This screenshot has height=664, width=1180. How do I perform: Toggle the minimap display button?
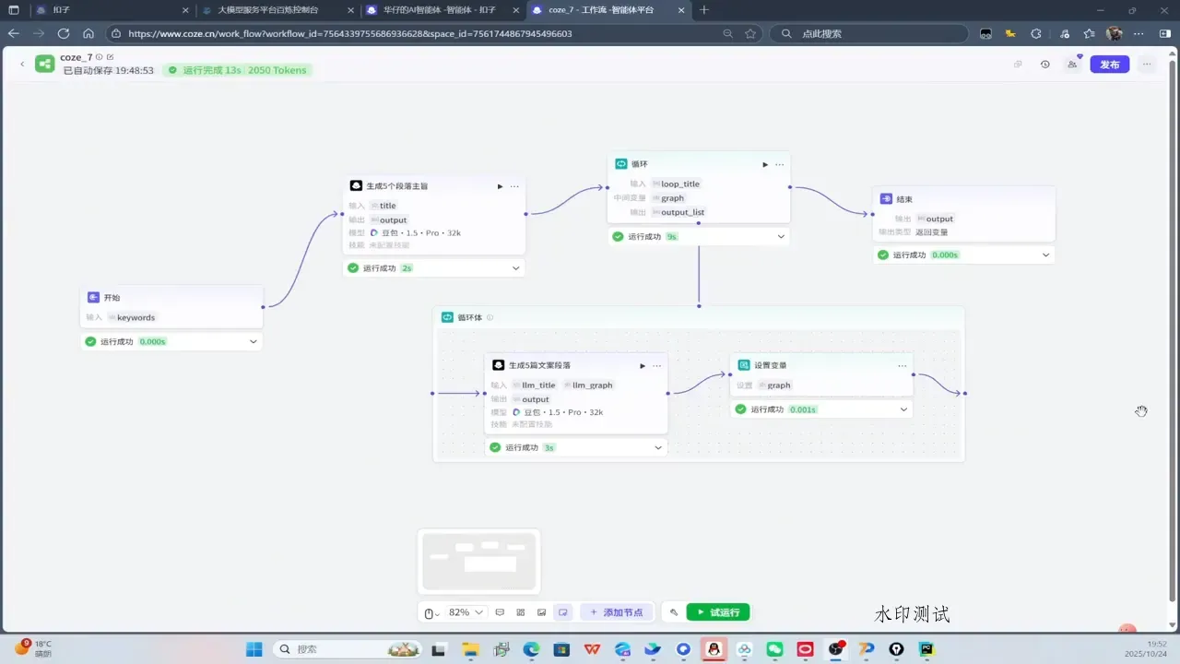pos(562,612)
